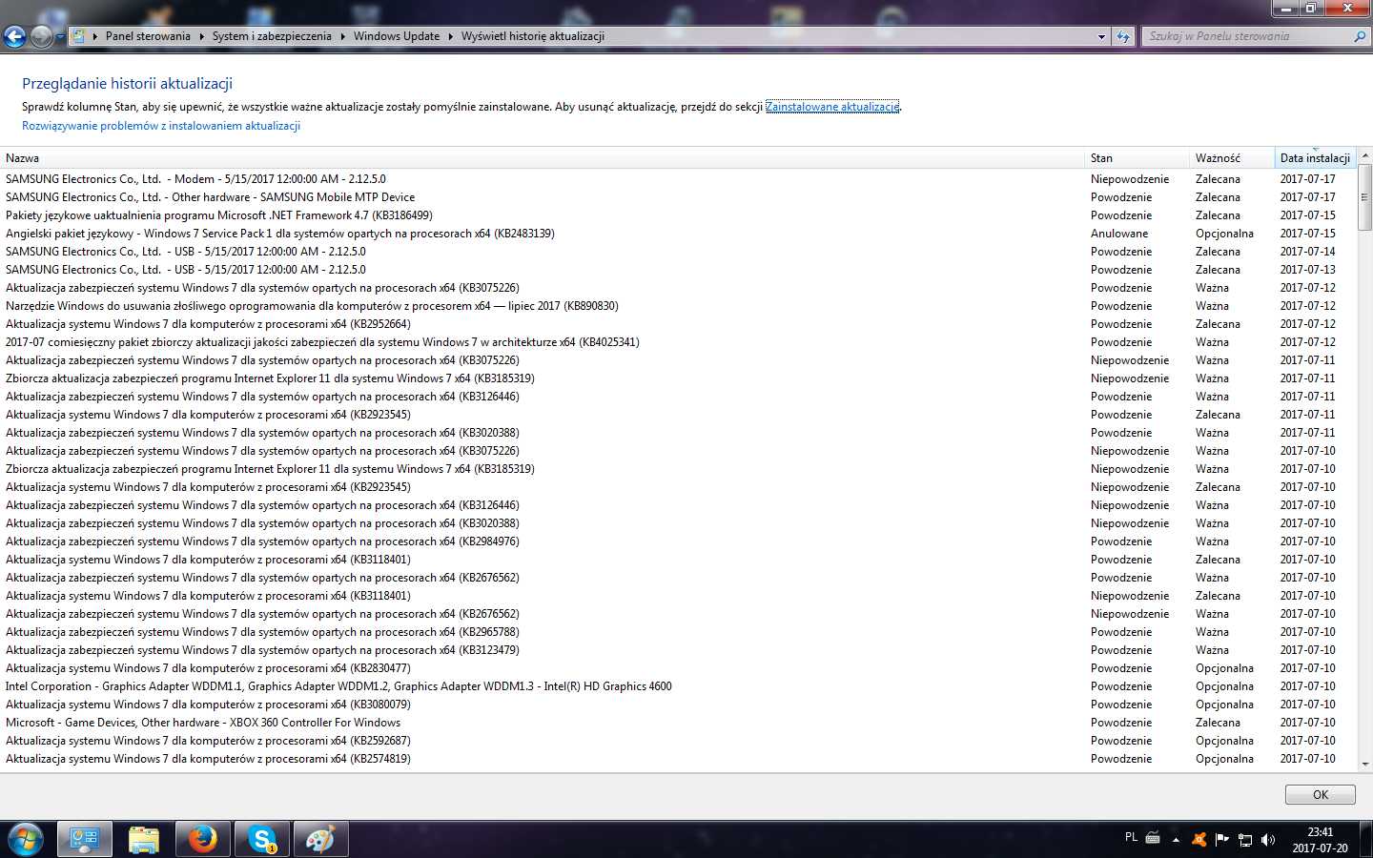The width and height of the screenshot is (1373, 858).
Task: Open the Zainstalowane aktualizacje link
Action: coord(832,107)
